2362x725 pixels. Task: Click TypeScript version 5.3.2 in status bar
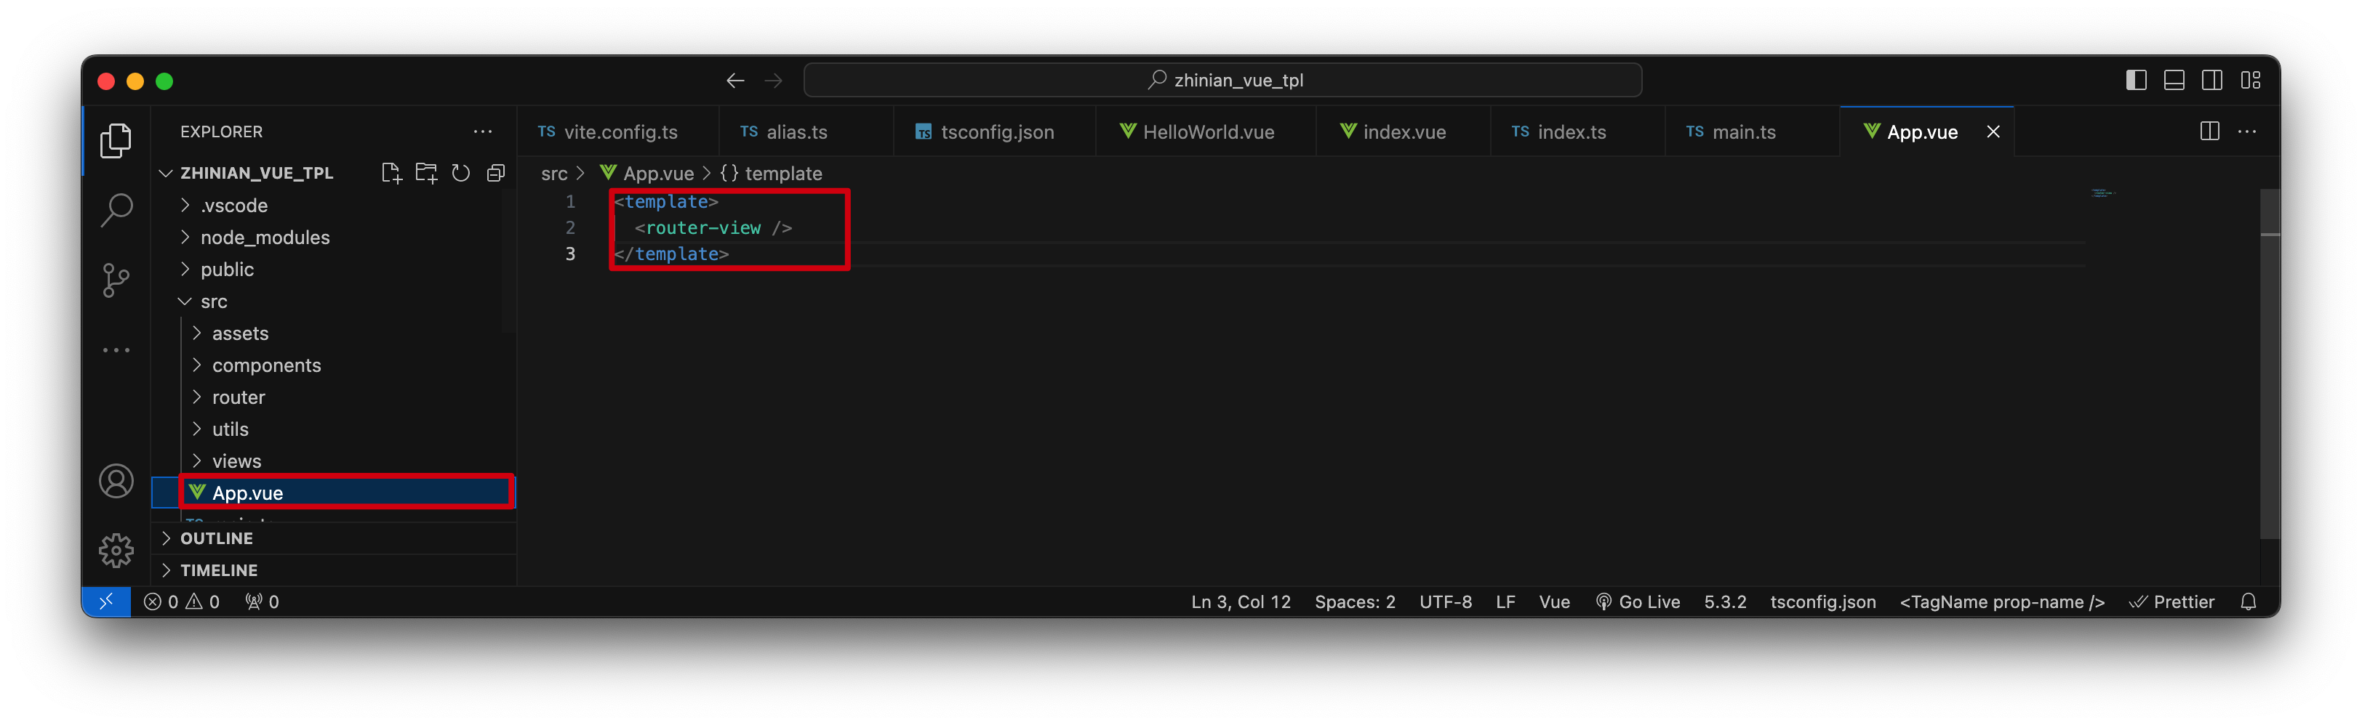(1725, 602)
